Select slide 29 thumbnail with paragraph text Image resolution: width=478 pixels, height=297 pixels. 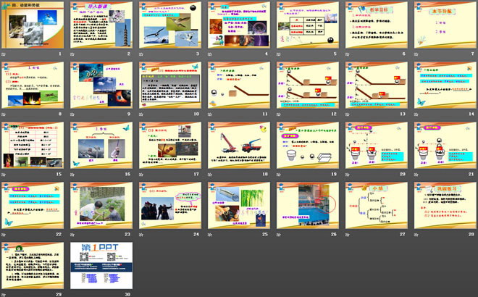(x=33, y=265)
